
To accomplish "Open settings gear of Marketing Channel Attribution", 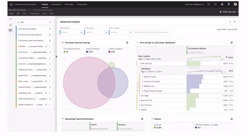I will click(x=142, y=119).
